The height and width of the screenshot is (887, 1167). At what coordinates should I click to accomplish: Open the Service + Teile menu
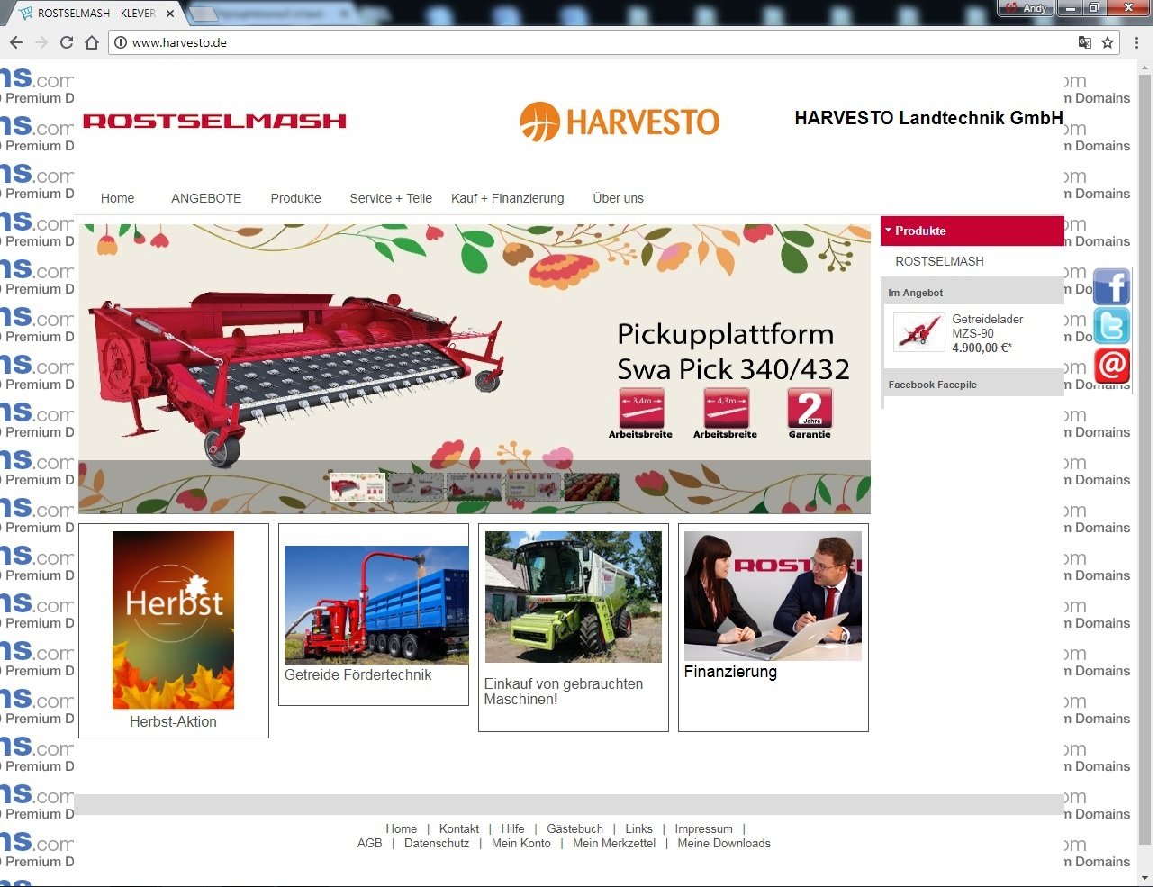[391, 198]
